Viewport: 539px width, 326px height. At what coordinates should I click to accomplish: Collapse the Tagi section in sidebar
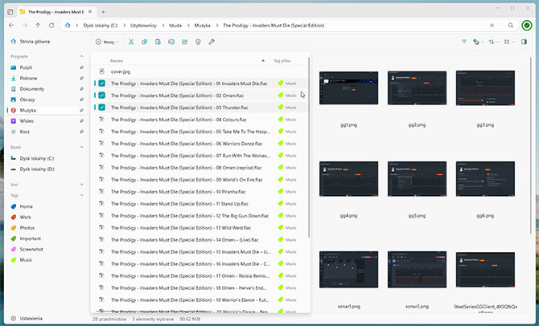(81, 195)
